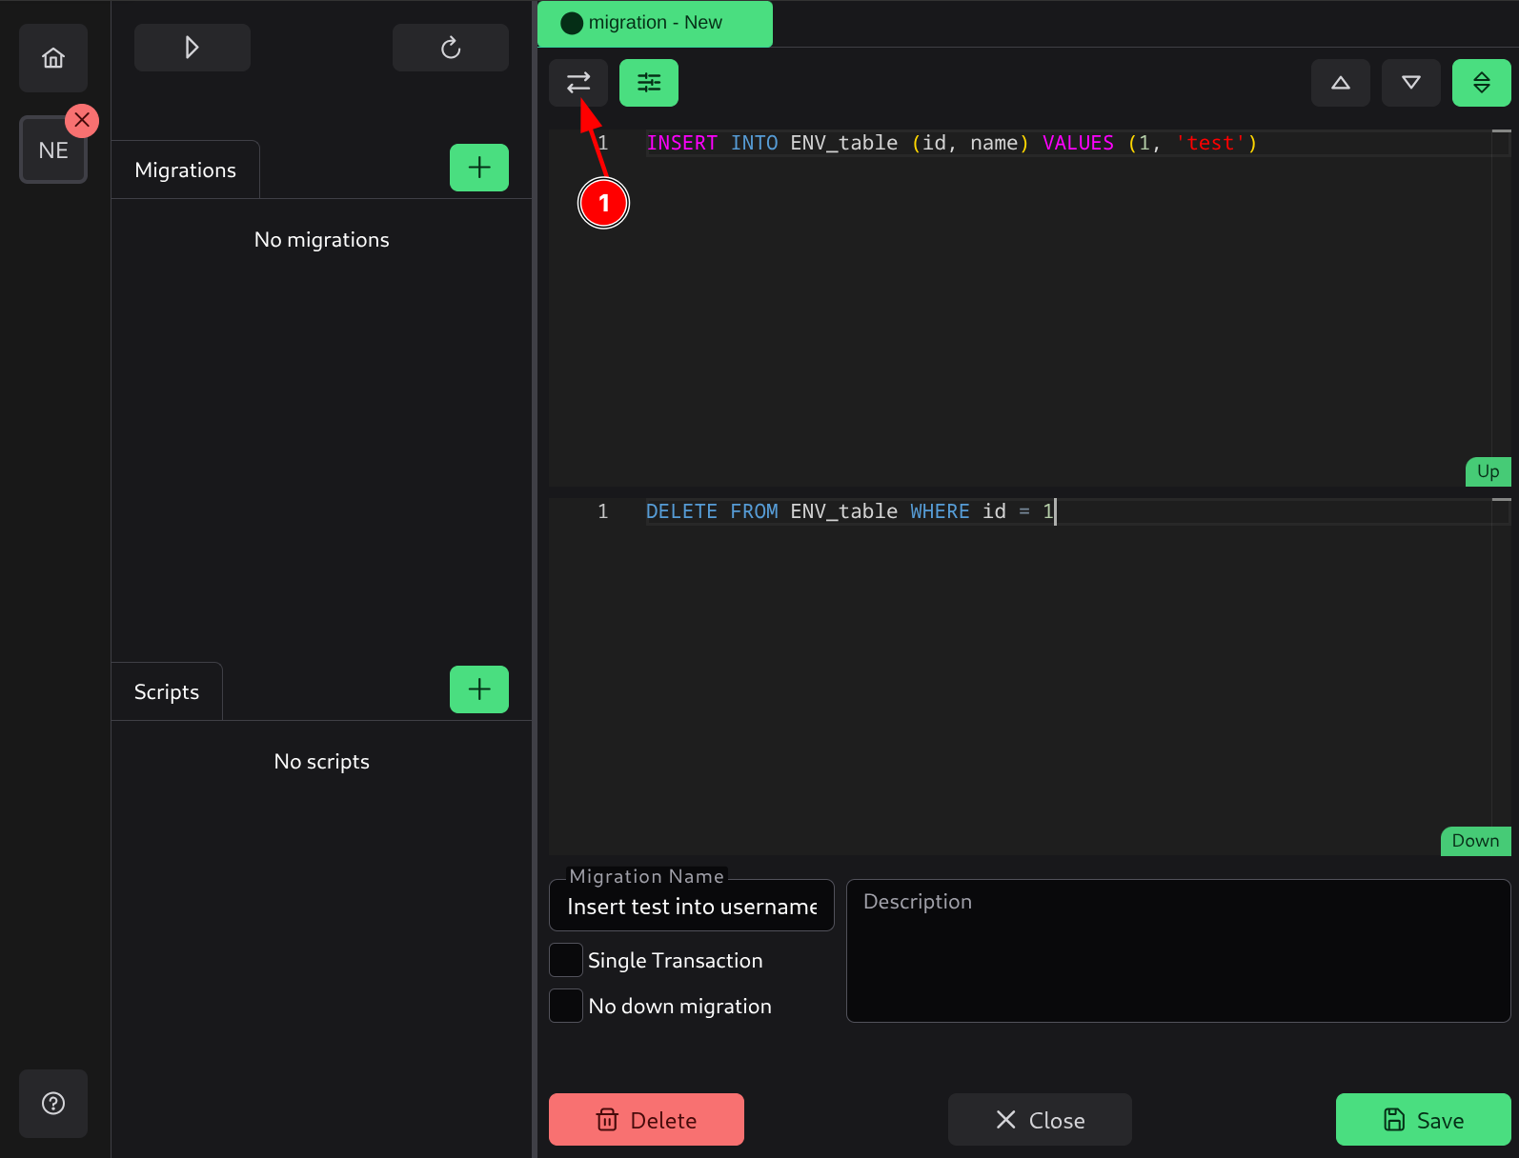Select the NE connection in the sidebar
Image resolution: width=1519 pixels, height=1158 pixels.
pos(53,150)
